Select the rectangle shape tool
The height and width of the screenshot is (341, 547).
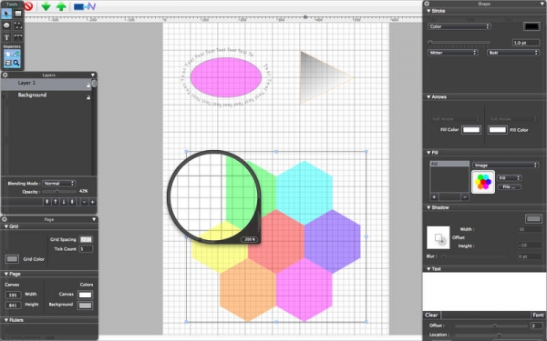(x=18, y=14)
